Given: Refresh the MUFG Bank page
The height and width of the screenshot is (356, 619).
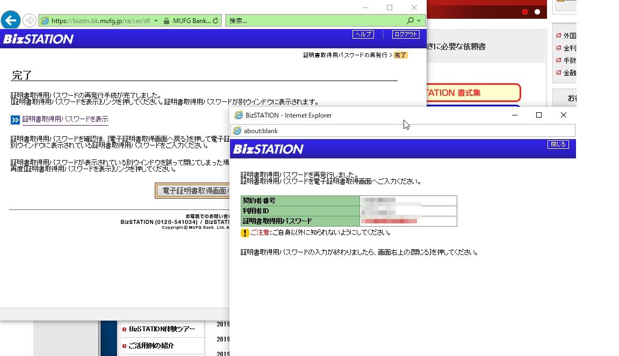Looking at the screenshot, I should tap(215, 20).
